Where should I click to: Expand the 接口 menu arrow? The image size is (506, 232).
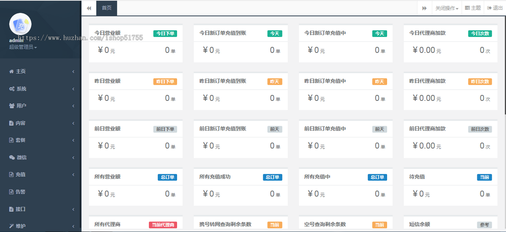(x=73, y=209)
